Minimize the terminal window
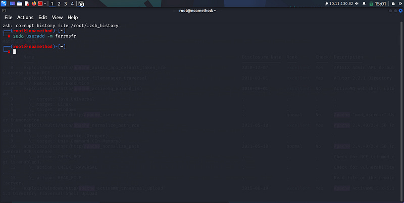404x203 pixels. [390, 11]
